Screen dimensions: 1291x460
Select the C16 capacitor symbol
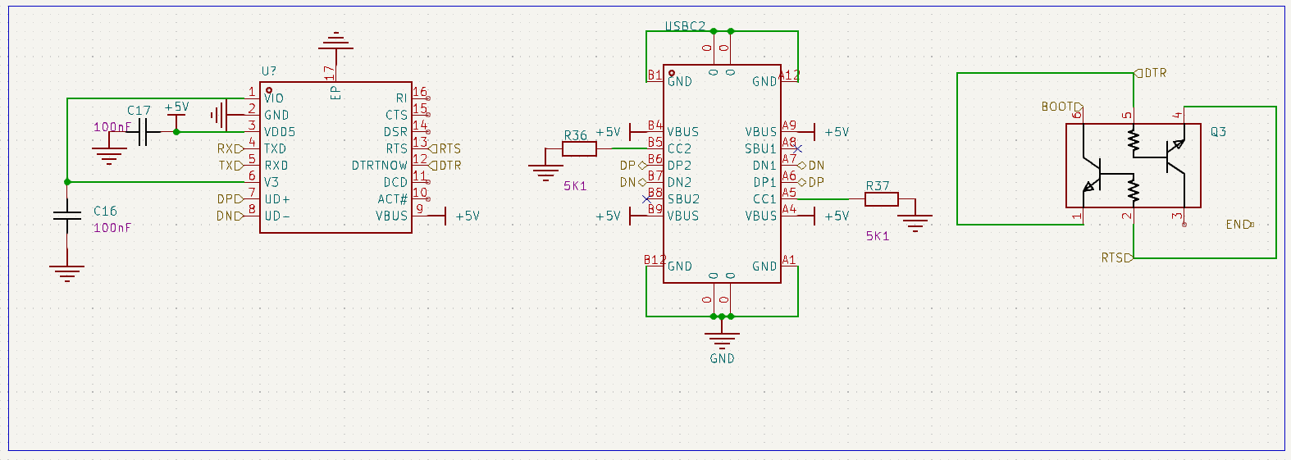pos(67,215)
